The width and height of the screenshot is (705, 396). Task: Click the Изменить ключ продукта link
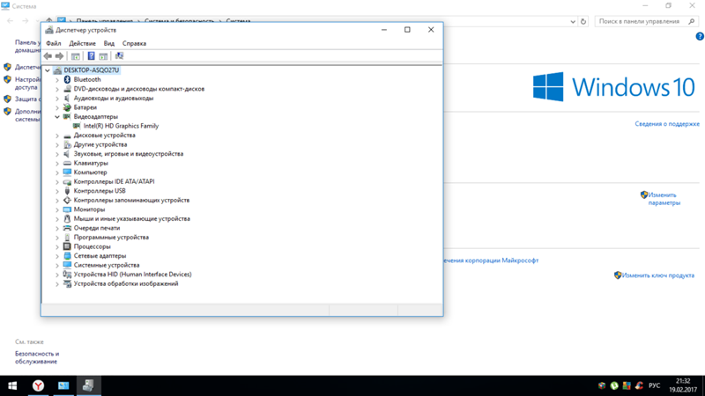click(657, 275)
